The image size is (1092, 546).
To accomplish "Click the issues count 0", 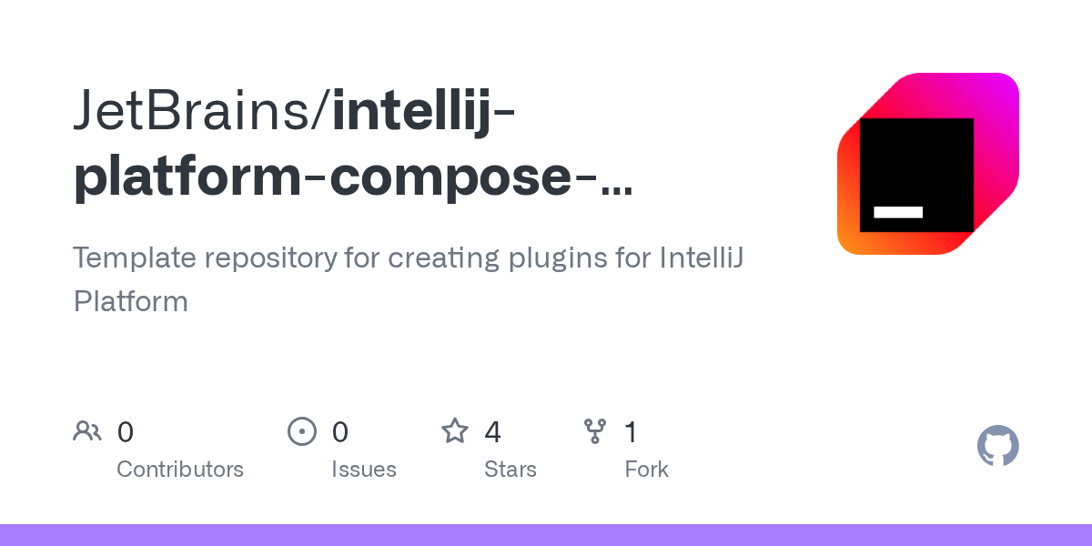I will [x=340, y=431].
